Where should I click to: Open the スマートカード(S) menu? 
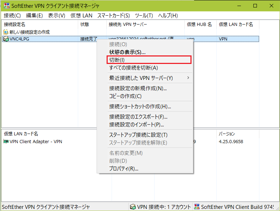(113, 16)
